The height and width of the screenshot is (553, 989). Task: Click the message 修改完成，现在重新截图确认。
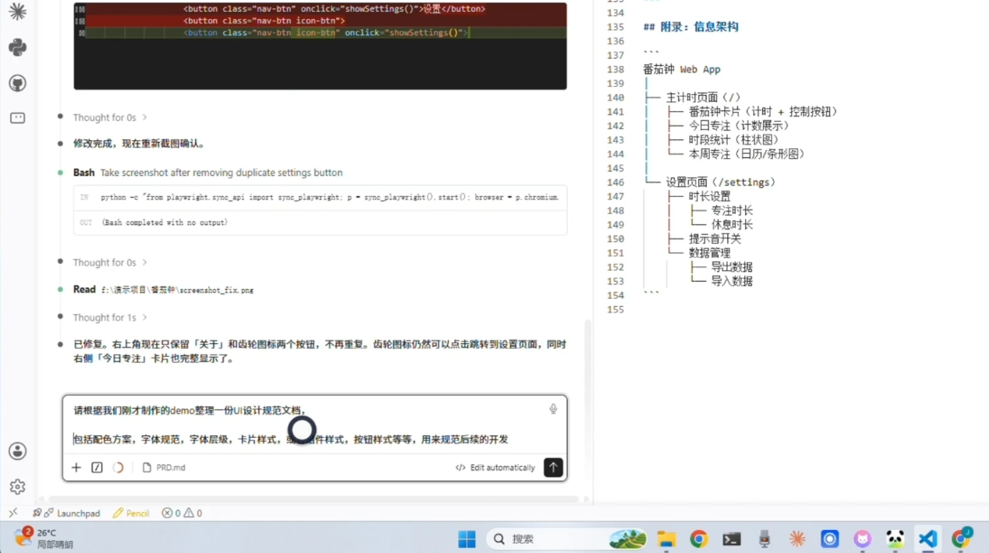[139, 144]
